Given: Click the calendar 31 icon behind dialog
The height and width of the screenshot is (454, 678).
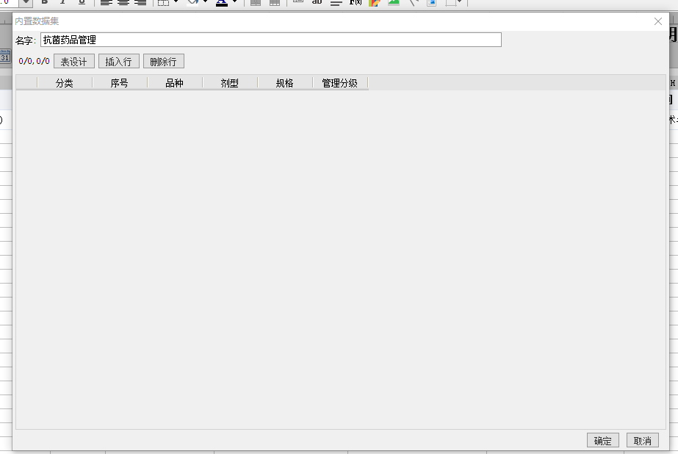Looking at the screenshot, I should point(4,57).
